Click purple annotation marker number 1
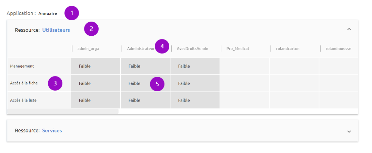Screen dimensions: 372x153 72,13
